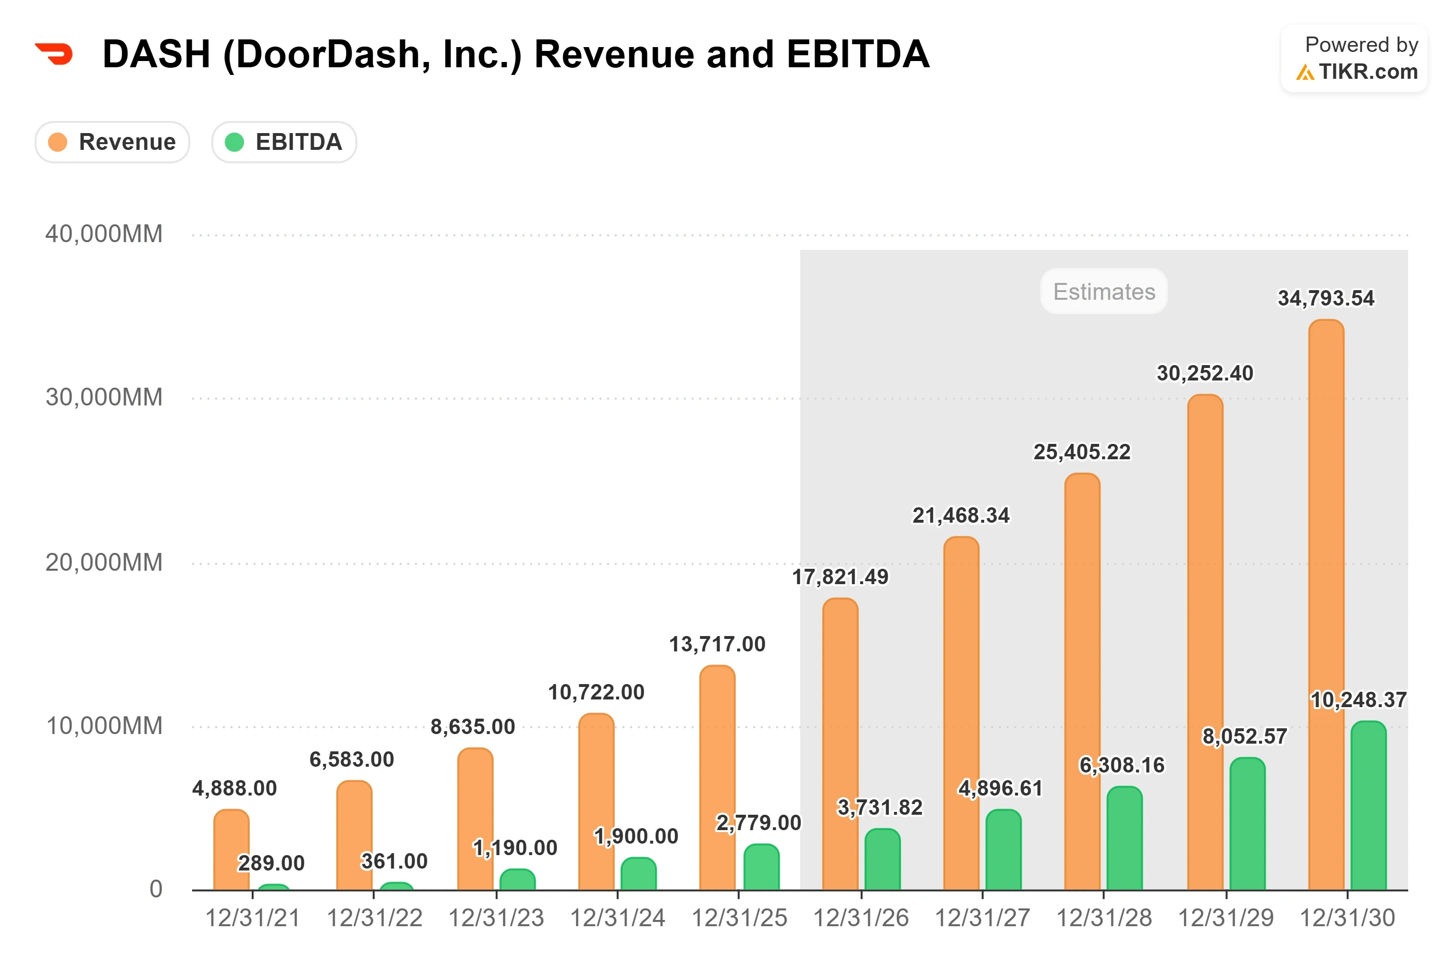This screenshot has height=968, width=1452.
Task: Click the 361.00 EBITDA value label
Action: pos(394,860)
